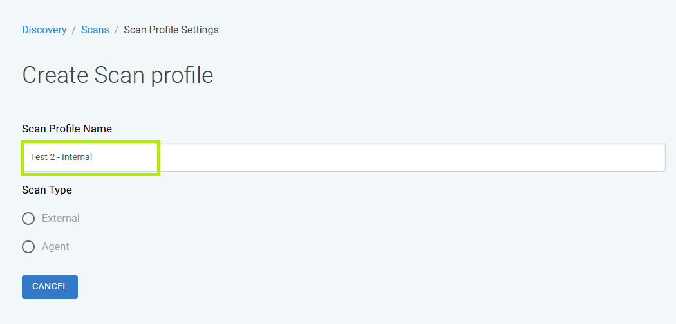Image resolution: width=676 pixels, height=324 pixels.
Task: Select the External scan type radio button
Action: pyautogui.click(x=28, y=219)
